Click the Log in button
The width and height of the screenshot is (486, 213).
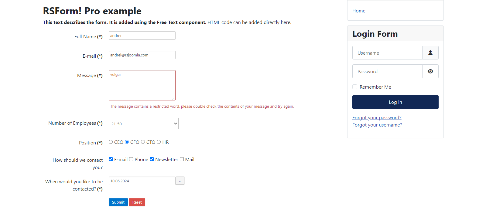pyautogui.click(x=395, y=102)
